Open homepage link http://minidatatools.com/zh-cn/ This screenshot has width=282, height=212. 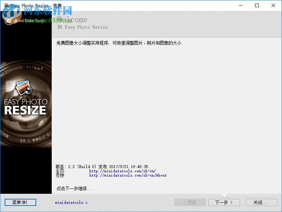click(x=122, y=171)
